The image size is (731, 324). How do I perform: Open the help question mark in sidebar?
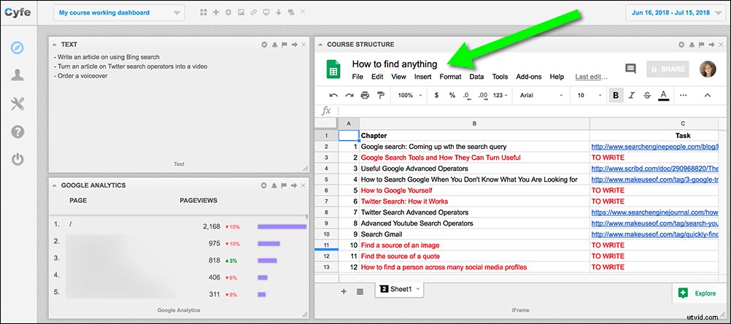pos(18,132)
